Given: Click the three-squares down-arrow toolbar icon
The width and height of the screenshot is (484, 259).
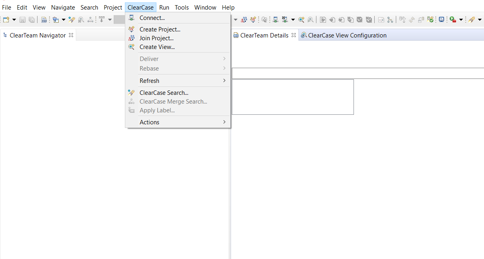Looking at the screenshot, I should [101, 19].
